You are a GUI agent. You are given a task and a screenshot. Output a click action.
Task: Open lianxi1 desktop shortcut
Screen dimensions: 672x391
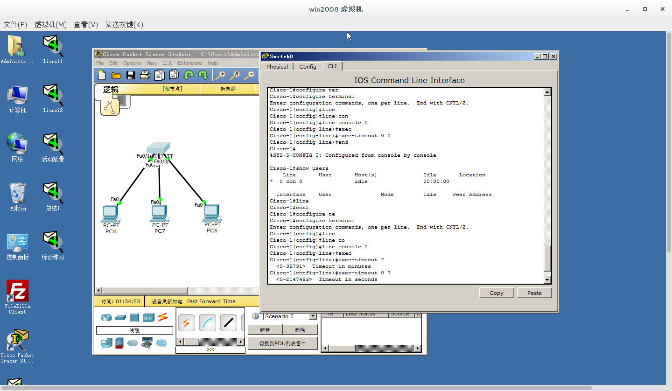(x=53, y=50)
